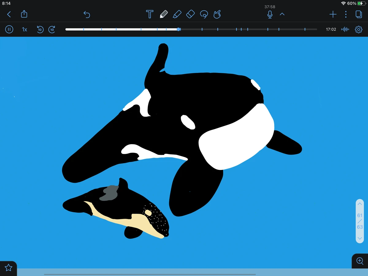Select the Lasso selection tool
This screenshot has width=368, height=276.
click(x=204, y=14)
